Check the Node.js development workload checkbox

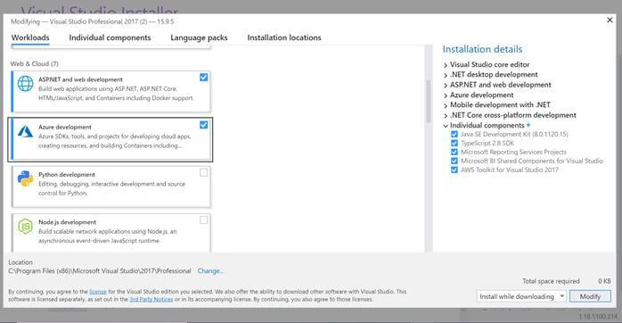tap(203, 220)
